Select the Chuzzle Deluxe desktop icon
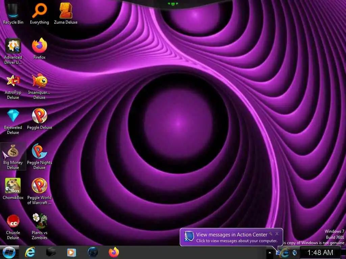The height and width of the screenshot is (259, 346). pyautogui.click(x=13, y=227)
